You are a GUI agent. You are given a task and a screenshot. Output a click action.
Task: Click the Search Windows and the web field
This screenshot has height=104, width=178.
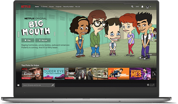(38, 85)
